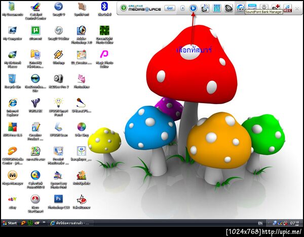Launch the SnagIt 9 desktop shortcut

click(x=59, y=9)
